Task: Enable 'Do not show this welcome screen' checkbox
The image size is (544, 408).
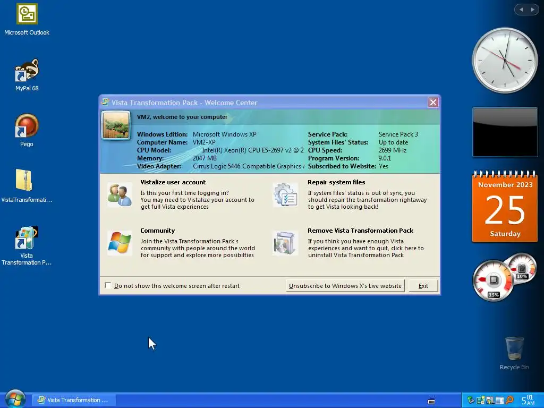Action: pyautogui.click(x=108, y=285)
